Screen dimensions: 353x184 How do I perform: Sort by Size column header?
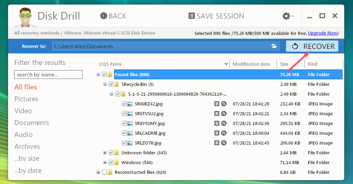point(284,64)
